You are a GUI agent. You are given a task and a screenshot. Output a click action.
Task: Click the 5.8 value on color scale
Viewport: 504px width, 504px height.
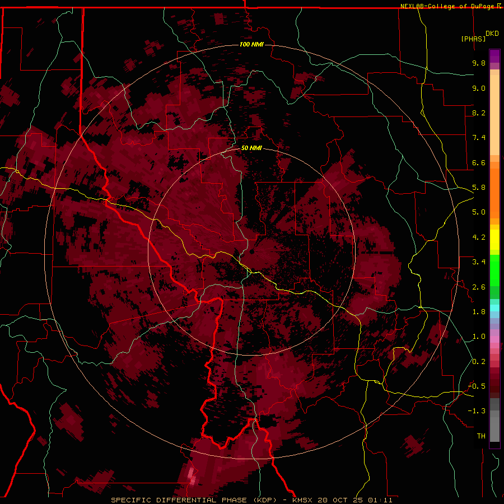479,188
